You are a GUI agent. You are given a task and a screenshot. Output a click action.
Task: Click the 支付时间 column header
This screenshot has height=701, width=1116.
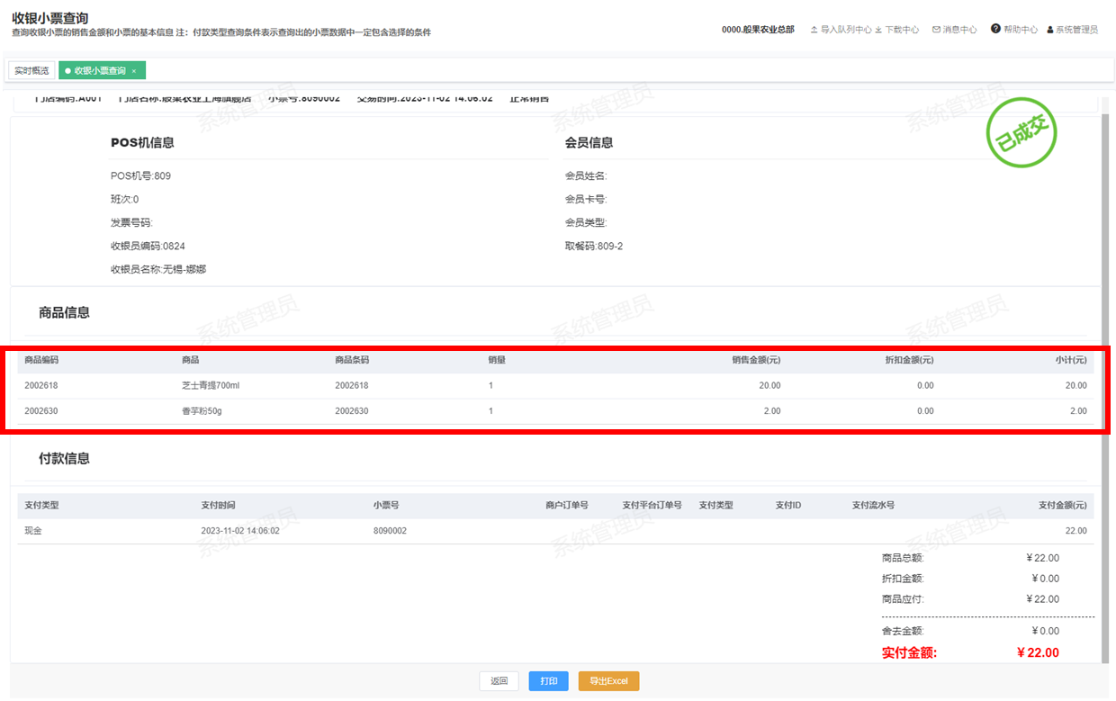218,506
